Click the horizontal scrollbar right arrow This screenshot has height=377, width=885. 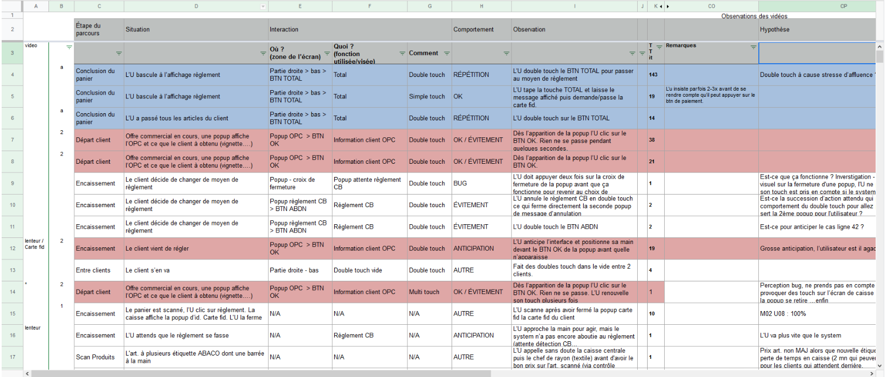[x=871, y=374]
